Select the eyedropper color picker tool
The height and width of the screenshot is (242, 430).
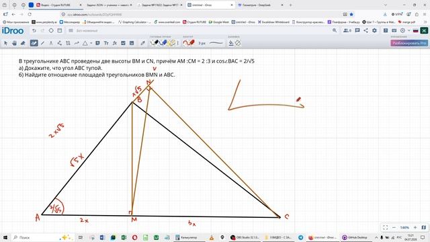[x=142, y=43]
